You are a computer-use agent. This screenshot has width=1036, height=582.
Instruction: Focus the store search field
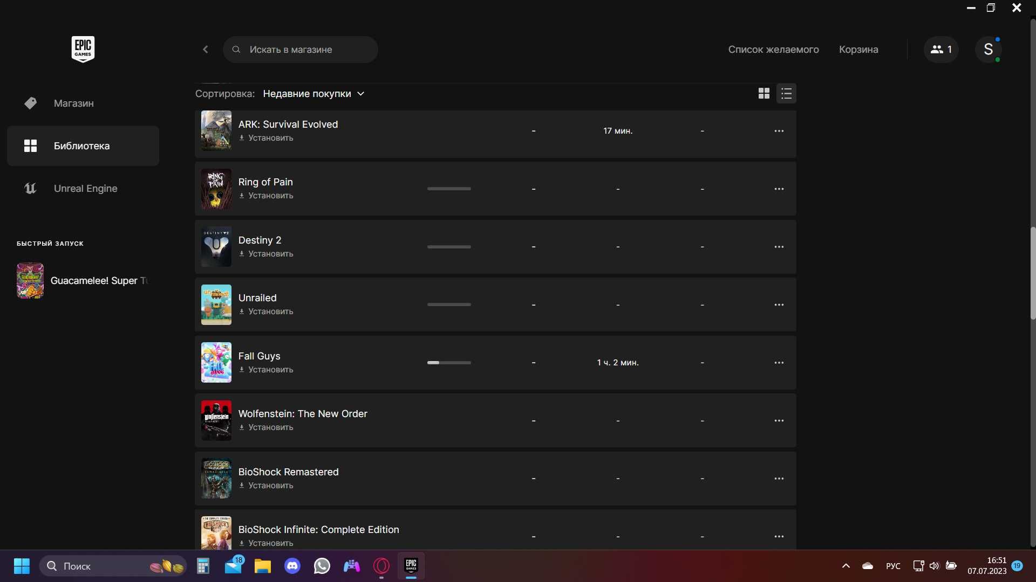[x=301, y=50]
